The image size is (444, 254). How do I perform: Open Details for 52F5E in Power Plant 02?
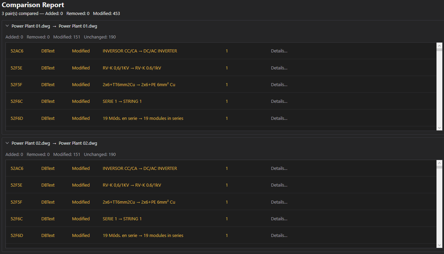pos(279,185)
